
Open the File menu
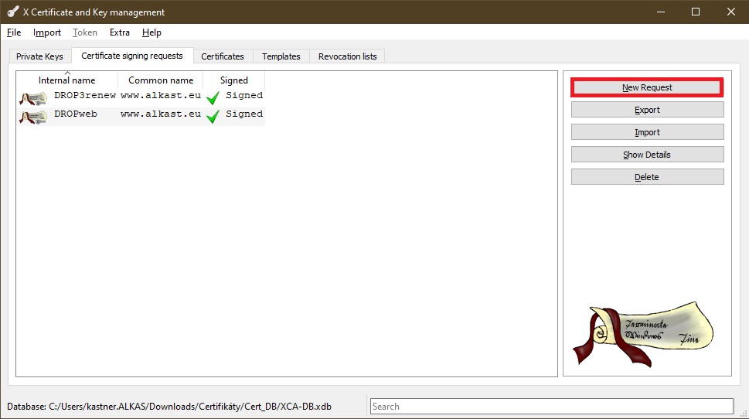coord(14,32)
